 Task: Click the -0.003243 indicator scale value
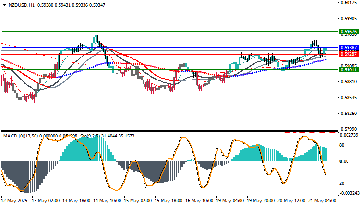click(348, 193)
